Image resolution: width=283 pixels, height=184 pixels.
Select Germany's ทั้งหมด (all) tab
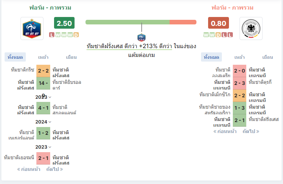211,57
